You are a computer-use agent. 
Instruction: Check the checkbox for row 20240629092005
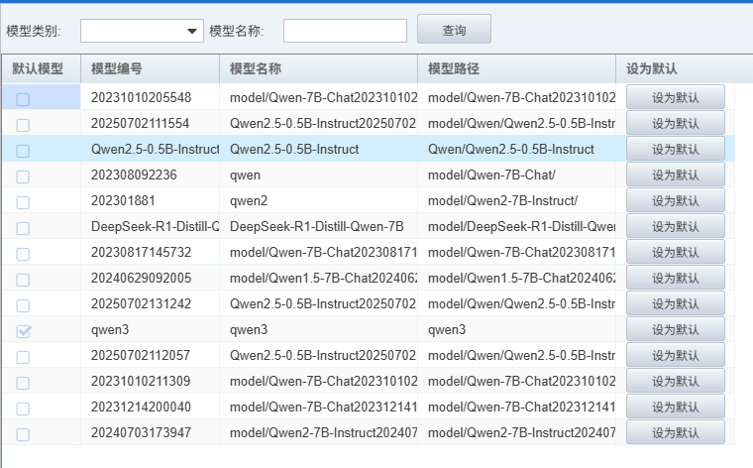23,281
